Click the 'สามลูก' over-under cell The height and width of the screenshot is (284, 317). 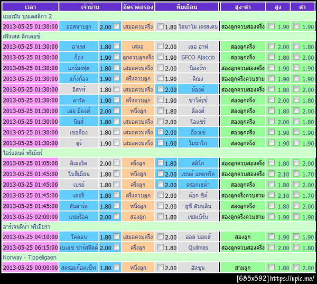click(243, 268)
